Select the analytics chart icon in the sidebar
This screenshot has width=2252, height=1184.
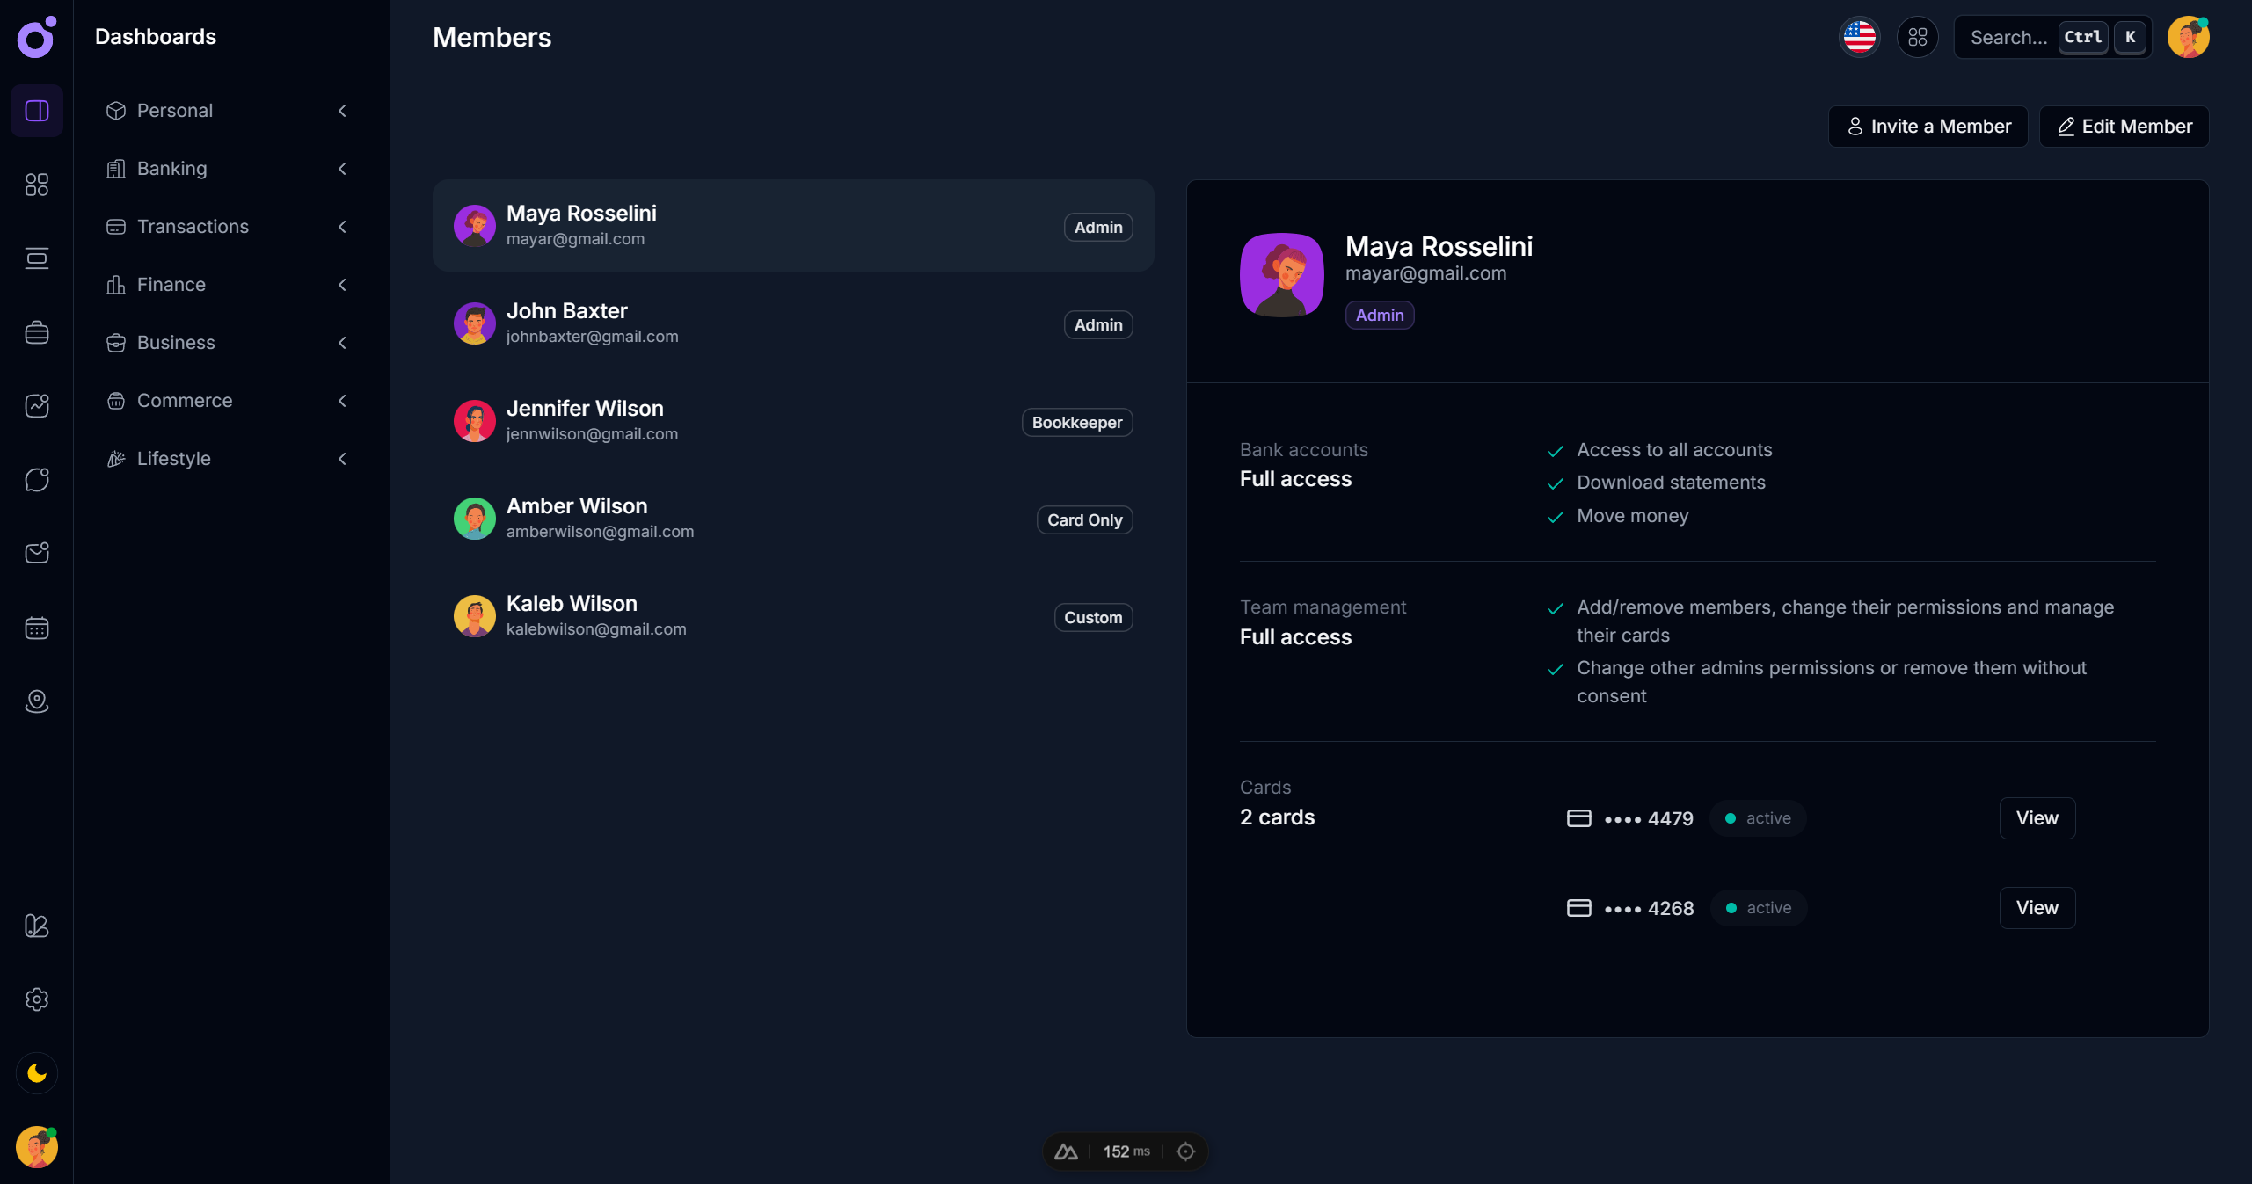[x=37, y=405]
